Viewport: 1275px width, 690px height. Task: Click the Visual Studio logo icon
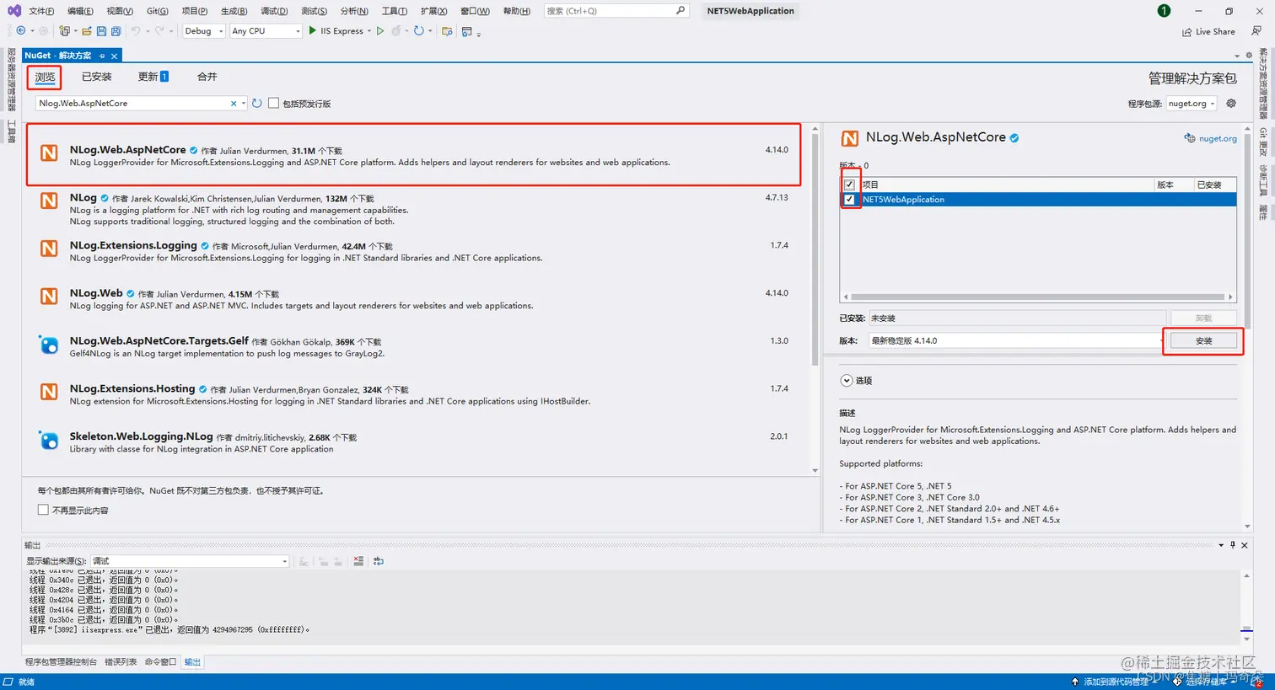(14, 11)
